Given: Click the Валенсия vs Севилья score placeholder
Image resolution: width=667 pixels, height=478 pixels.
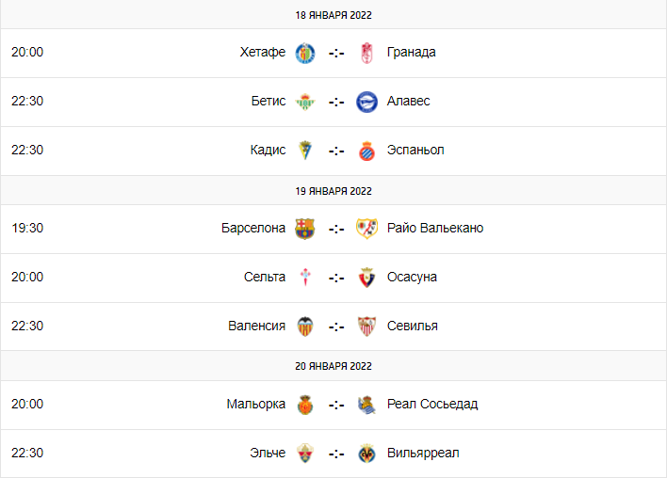Looking at the screenshot, I should click(335, 327).
